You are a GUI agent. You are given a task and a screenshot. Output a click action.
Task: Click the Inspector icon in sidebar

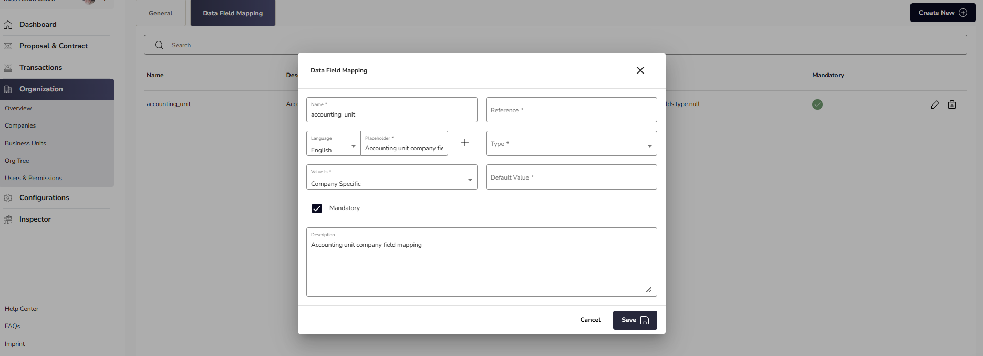(x=8, y=219)
